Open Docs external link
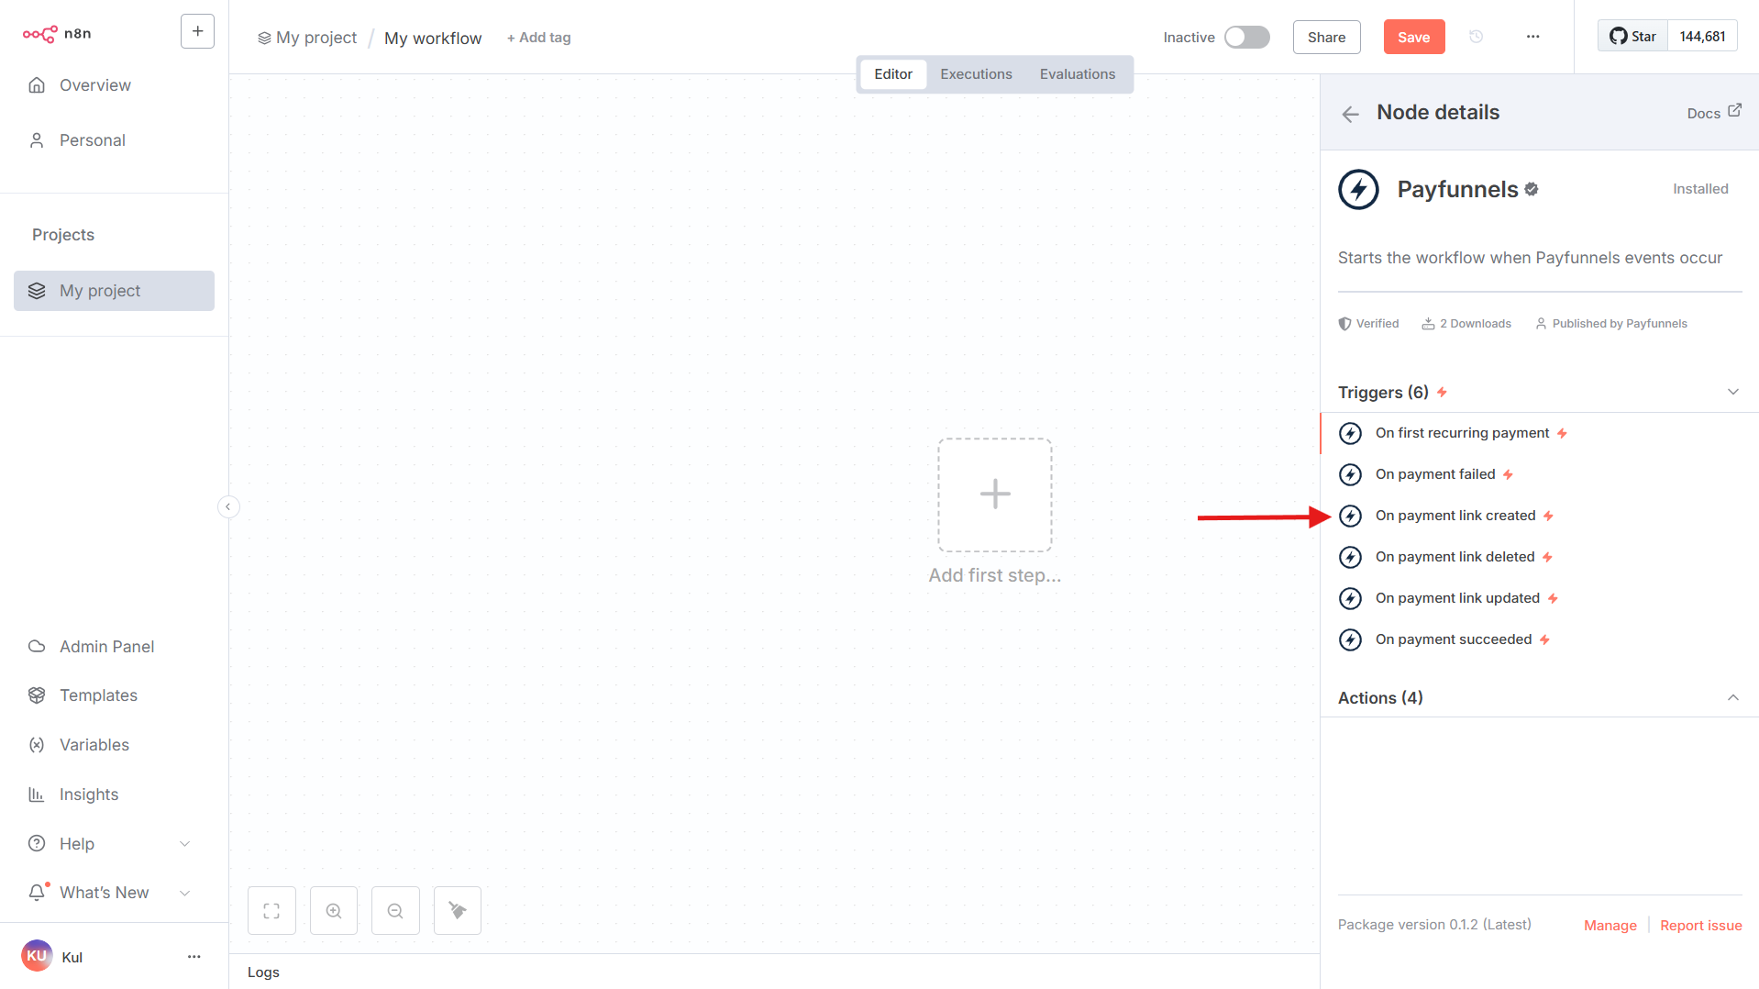 (x=1713, y=113)
